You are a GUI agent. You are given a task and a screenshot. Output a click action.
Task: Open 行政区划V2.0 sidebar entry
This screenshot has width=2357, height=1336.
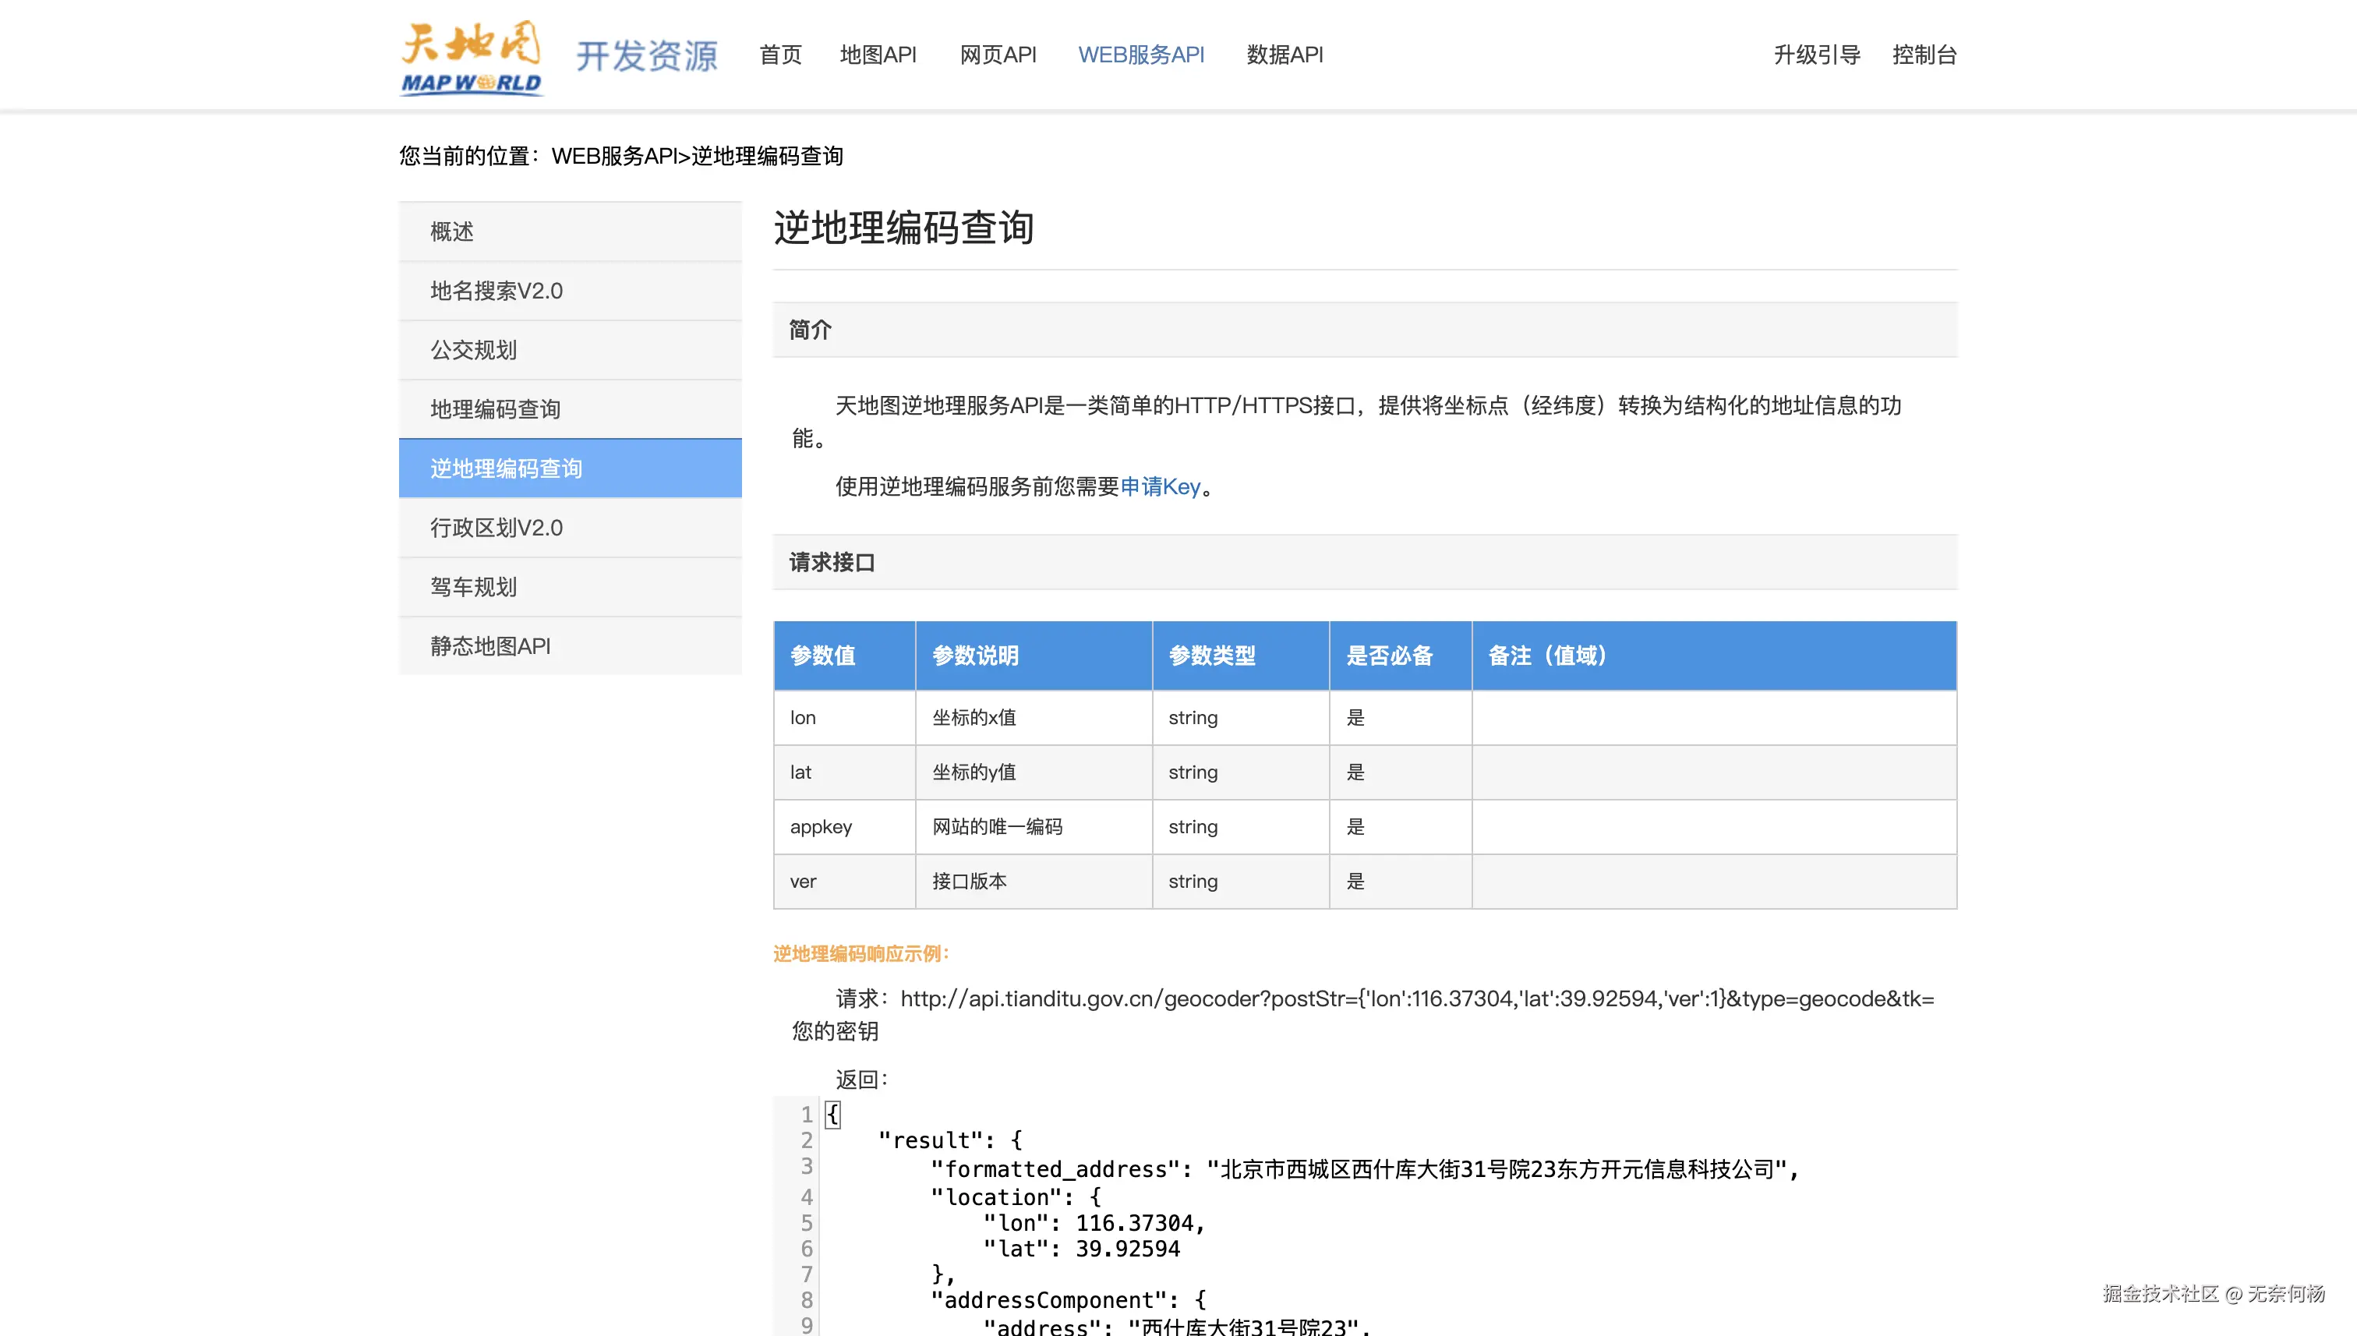click(x=496, y=528)
